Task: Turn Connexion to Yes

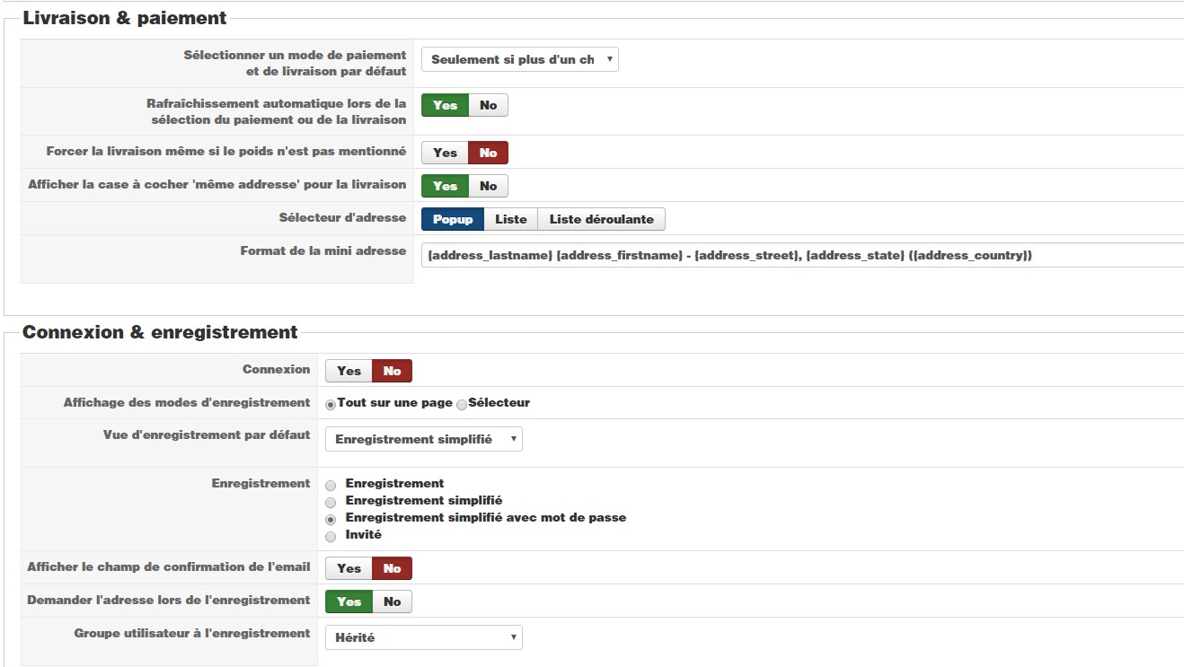Action: 349,371
